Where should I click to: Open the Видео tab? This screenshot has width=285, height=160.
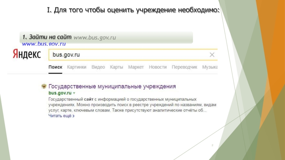[x=98, y=67]
